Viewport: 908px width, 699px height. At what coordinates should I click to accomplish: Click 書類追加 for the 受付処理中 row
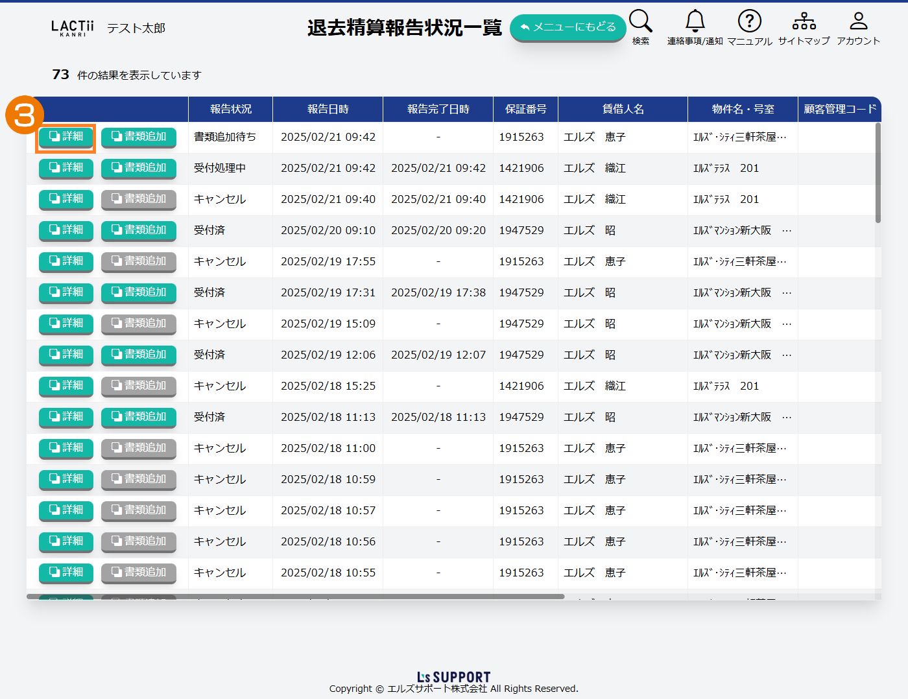click(139, 168)
